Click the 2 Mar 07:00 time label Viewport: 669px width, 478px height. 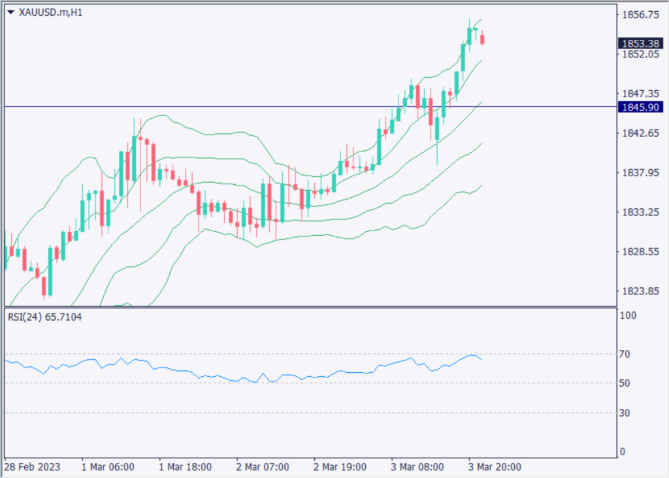(x=263, y=468)
